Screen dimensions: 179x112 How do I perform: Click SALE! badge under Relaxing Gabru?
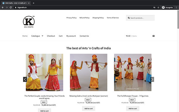point(88,100)
